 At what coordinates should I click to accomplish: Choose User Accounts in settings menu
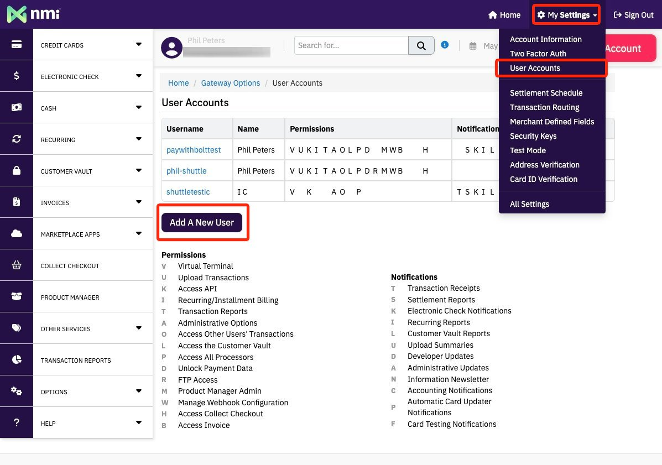pyautogui.click(x=535, y=68)
